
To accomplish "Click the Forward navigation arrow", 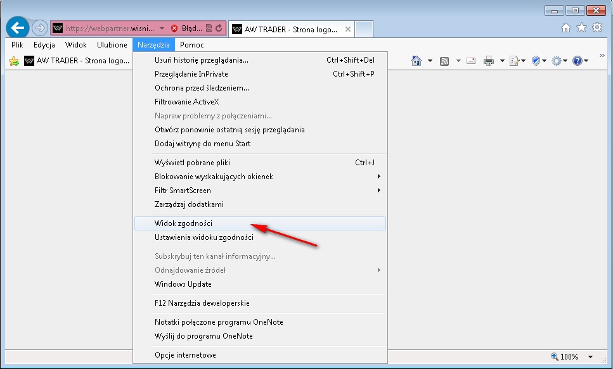I will point(39,28).
